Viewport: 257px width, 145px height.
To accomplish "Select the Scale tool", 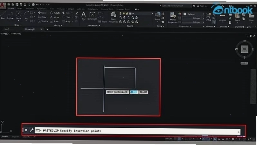I will (54, 21).
